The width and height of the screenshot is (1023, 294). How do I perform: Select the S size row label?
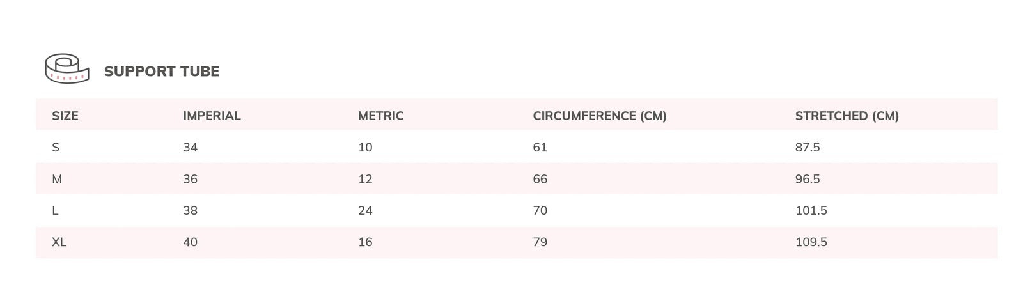click(x=56, y=148)
